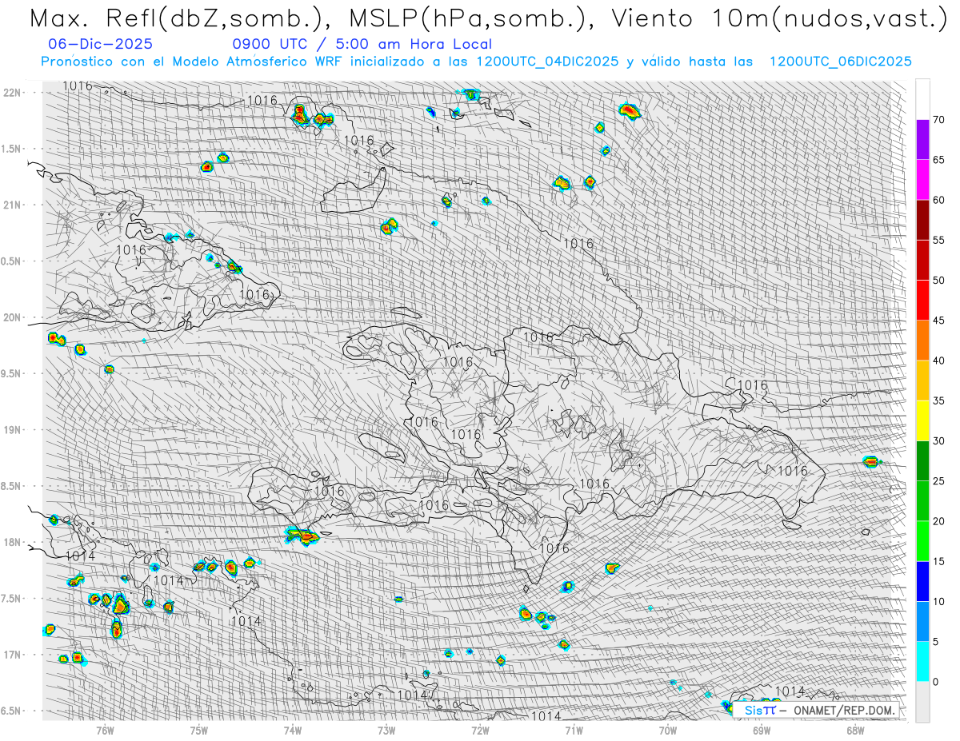The image size is (960, 741).
Task: Click the '55' colorbar label
Action: [x=938, y=240]
